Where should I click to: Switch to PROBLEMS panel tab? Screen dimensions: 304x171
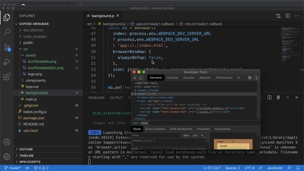pyautogui.click(x=96, y=97)
